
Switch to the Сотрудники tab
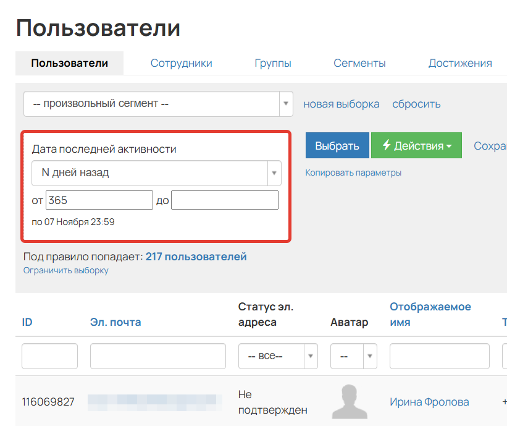[x=181, y=63]
